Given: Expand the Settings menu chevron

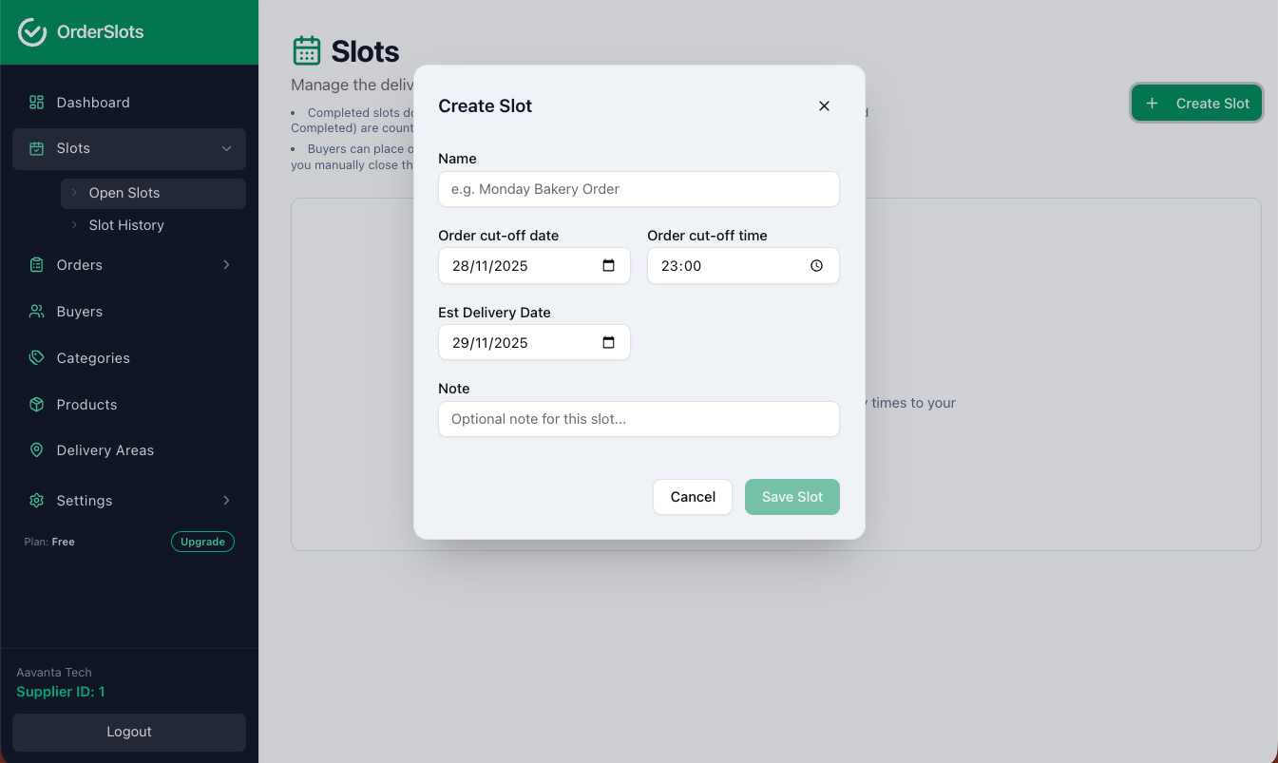Looking at the screenshot, I should 227,500.
